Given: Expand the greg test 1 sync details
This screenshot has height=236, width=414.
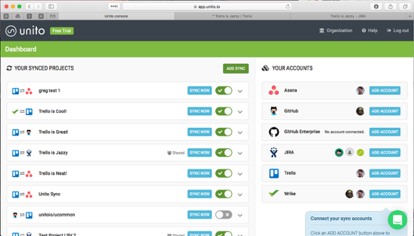Looking at the screenshot, I should pos(240,91).
